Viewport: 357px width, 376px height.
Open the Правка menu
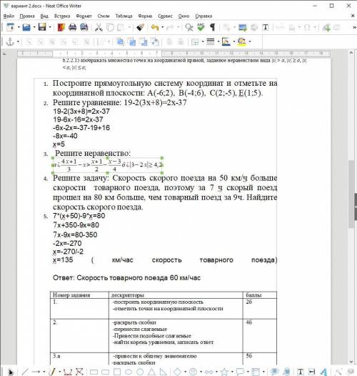27,16
